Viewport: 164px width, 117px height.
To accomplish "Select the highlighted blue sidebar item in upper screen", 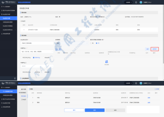I will (9, 18).
